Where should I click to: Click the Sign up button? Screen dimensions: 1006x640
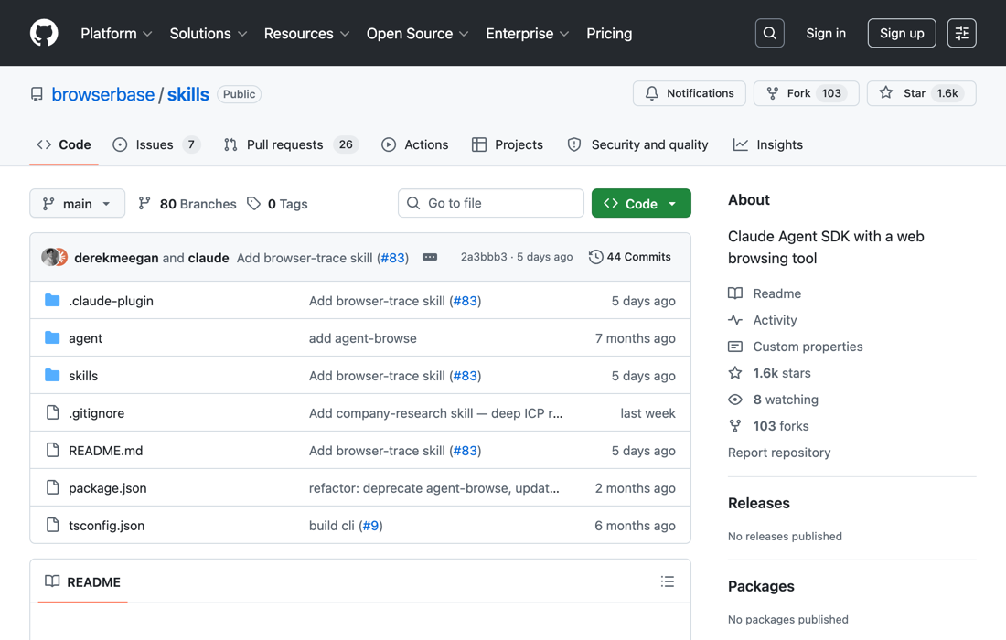[902, 33]
